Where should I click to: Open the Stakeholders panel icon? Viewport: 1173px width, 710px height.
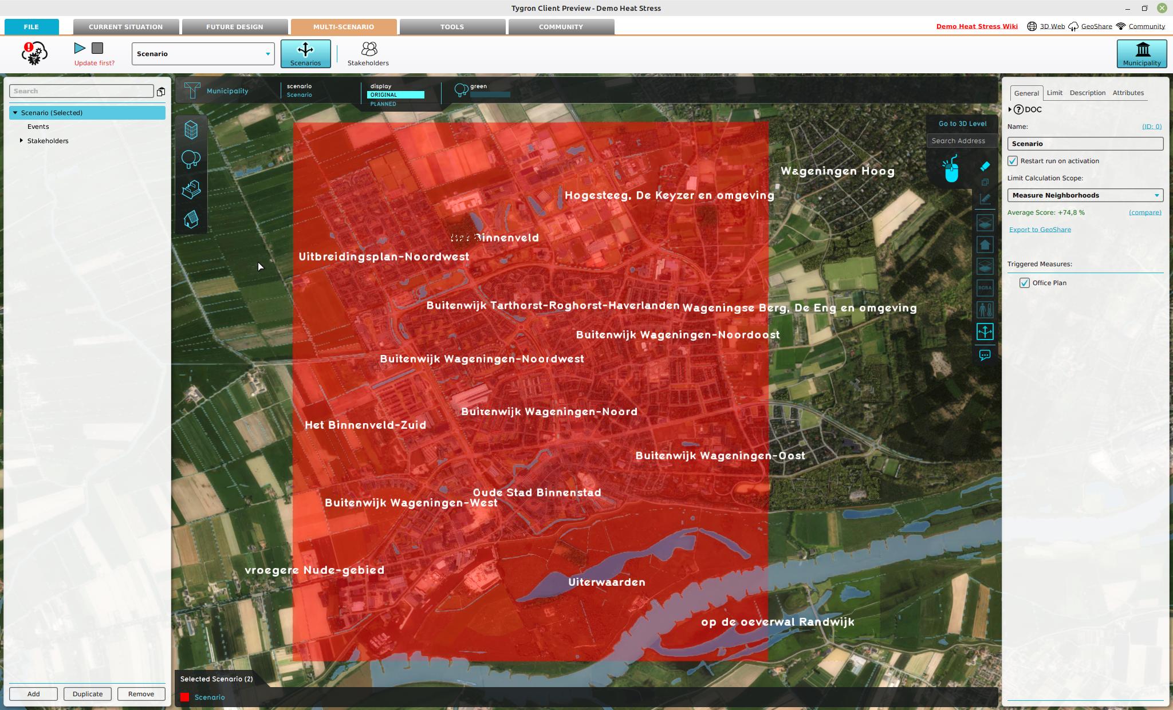pyautogui.click(x=368, y=54)
